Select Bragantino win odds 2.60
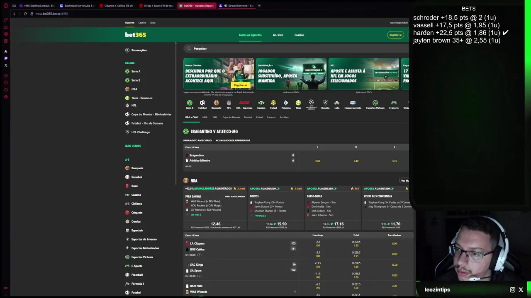531x298 pixels. [x=318, y=161]
